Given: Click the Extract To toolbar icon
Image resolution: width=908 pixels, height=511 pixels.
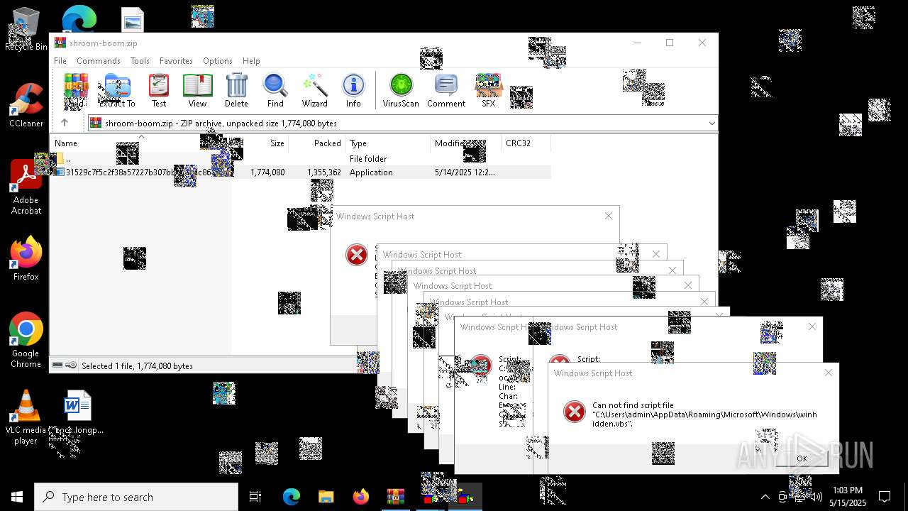Looking at the screenshot, I should tap(117, 90).
